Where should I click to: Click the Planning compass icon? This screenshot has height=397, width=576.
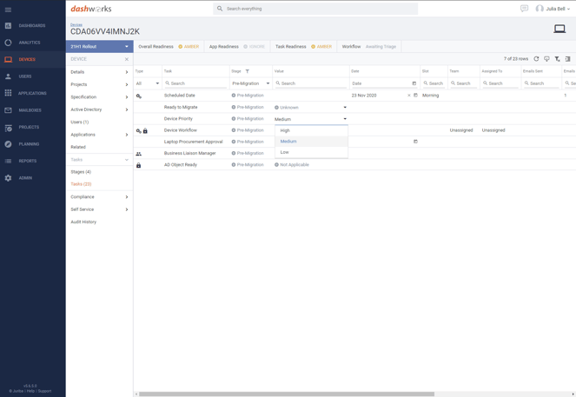tap(8, 144)
